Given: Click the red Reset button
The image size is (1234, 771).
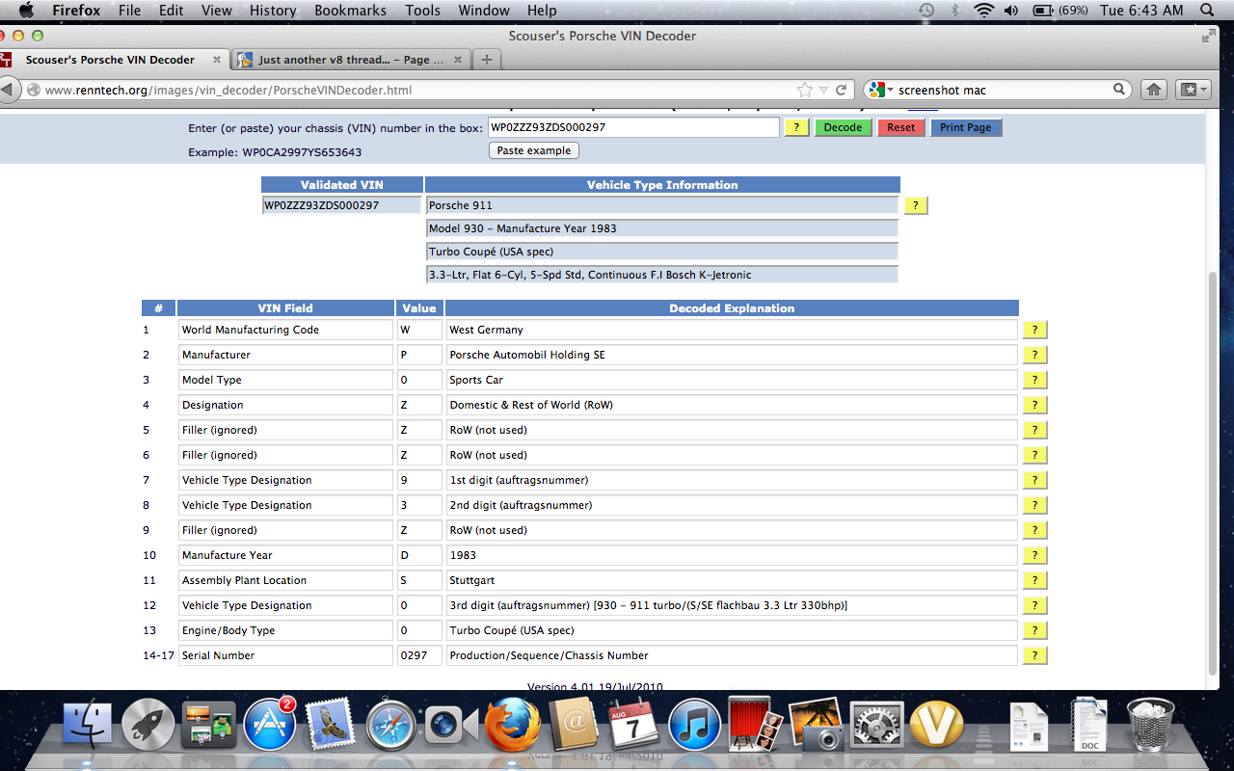Looking at the screenshot, I should [901, 127].
